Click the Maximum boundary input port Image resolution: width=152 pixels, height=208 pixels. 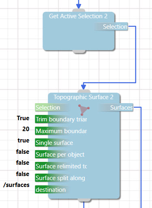(x=61, y=131)
